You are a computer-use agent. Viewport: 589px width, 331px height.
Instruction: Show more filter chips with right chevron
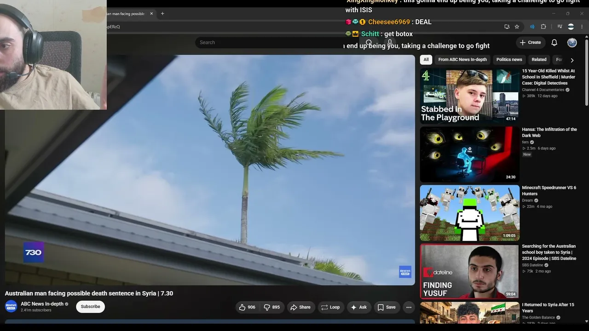(x=572, y=60)
